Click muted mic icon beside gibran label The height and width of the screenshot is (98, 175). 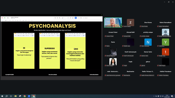point(140,66)
